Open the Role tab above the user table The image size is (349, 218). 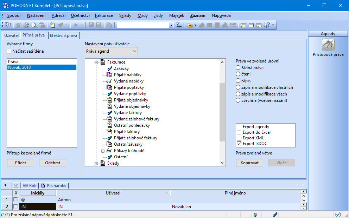point(30,186)
